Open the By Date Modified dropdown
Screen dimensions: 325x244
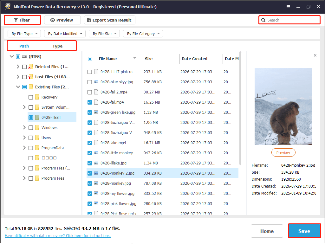(x=65, y=34)
